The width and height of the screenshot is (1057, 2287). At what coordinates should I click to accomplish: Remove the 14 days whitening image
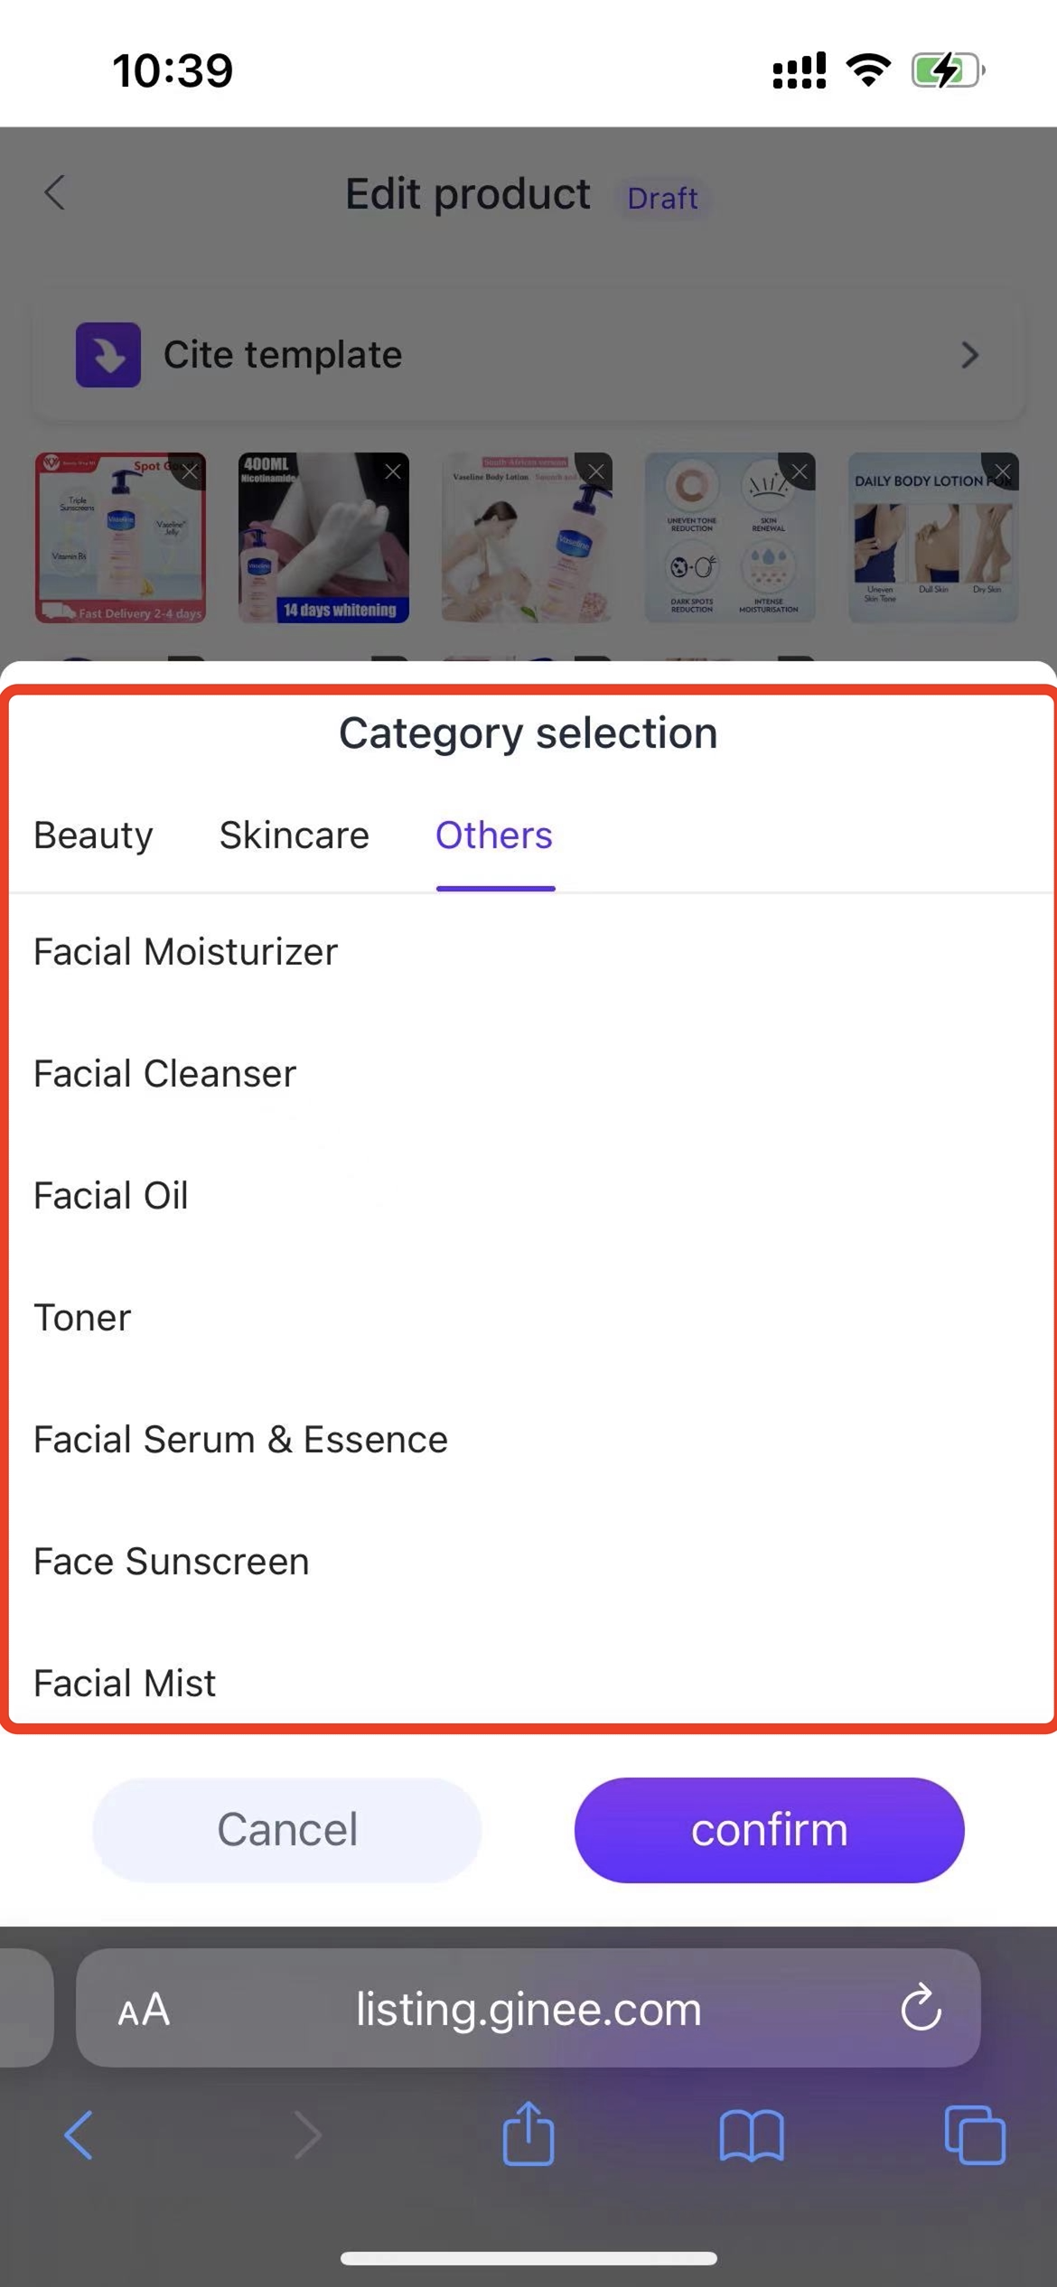[393, 471]
